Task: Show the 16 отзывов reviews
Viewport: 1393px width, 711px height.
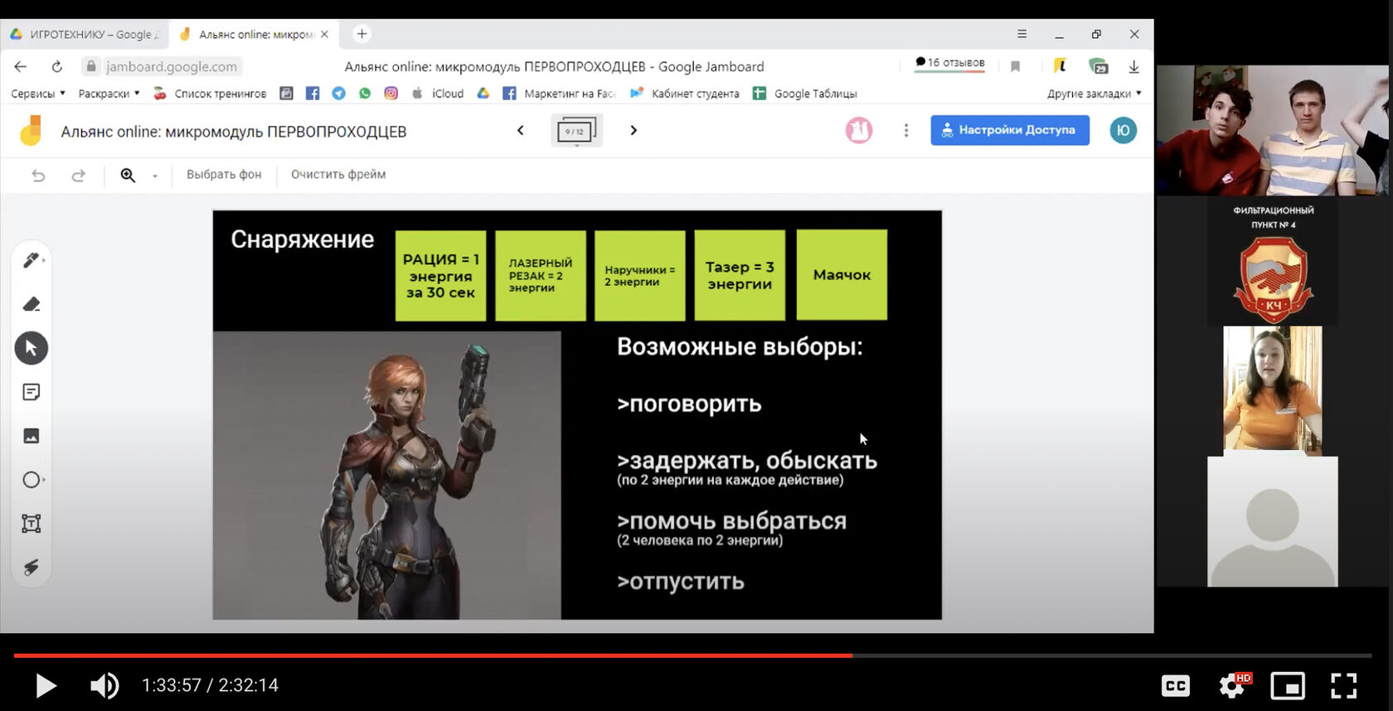Action: 950,63
